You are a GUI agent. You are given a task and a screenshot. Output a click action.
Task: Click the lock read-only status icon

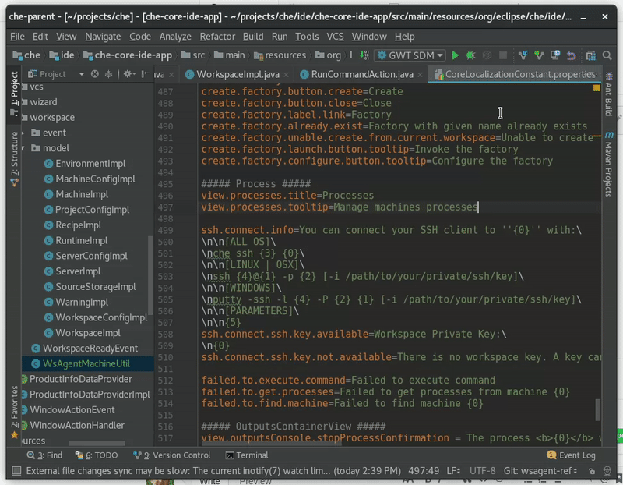tap(592, 471)
